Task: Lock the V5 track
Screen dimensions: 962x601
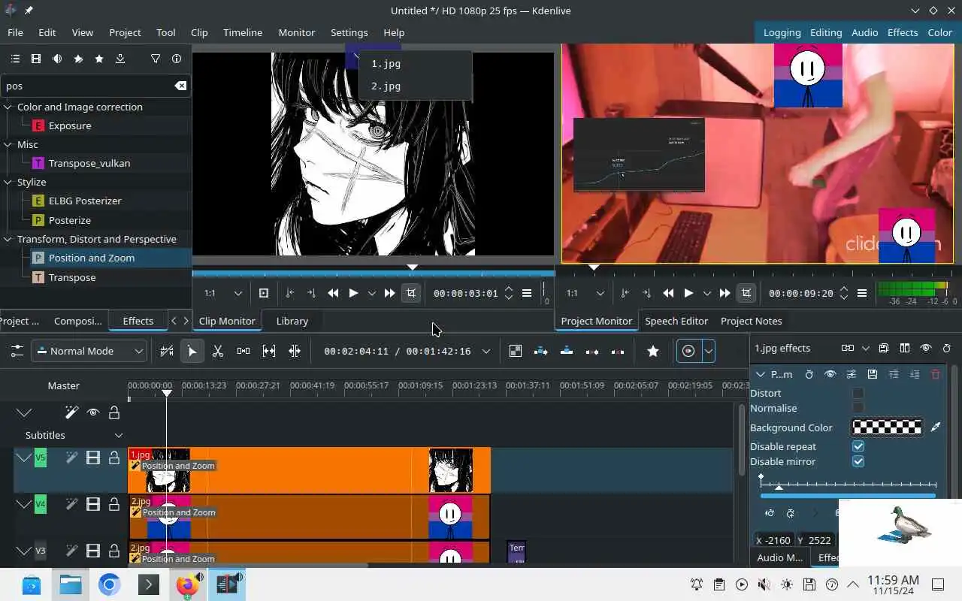Action: coord(114,458)
